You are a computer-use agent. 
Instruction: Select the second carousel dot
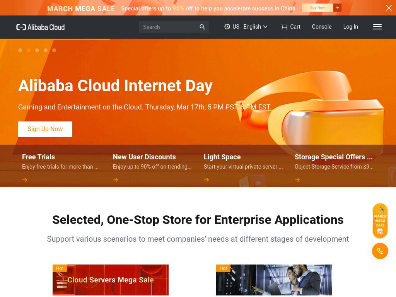coord(29,50)
